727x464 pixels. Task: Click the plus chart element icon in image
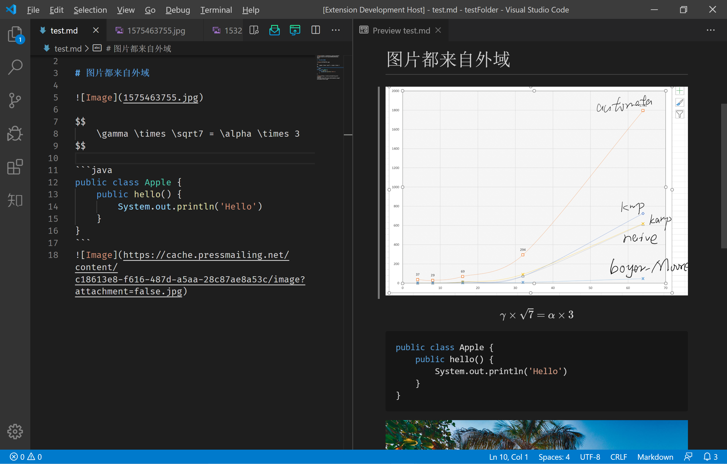(x=680, y=91)
